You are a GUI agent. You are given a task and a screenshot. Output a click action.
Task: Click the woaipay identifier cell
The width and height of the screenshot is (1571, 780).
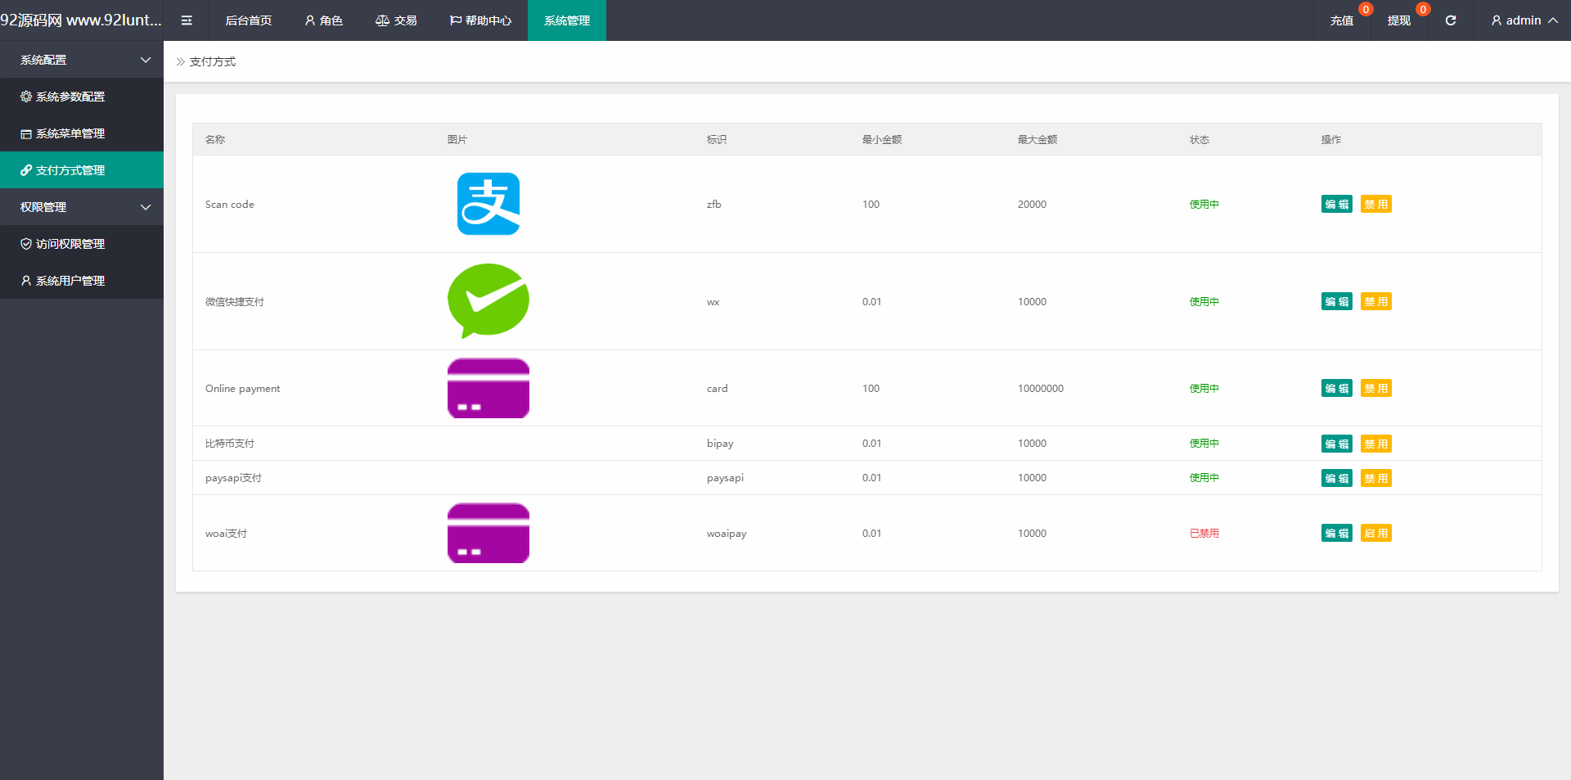click(x=727, y=533)
